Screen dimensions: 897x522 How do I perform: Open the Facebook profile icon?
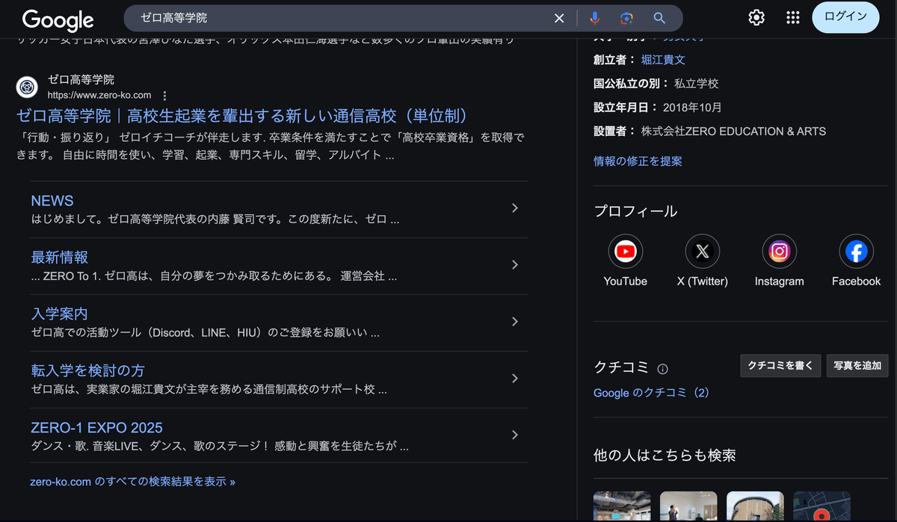pos(857,252)
